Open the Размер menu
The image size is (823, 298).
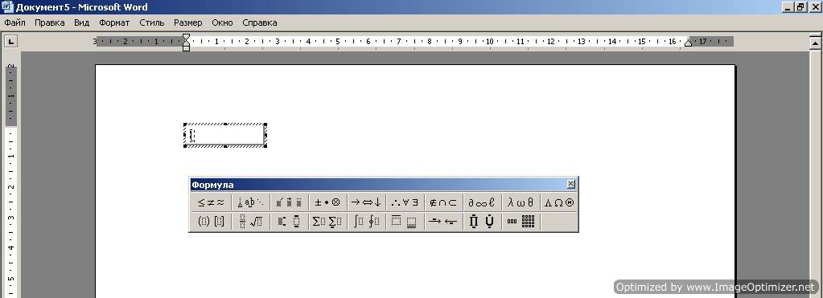[188, 23]
